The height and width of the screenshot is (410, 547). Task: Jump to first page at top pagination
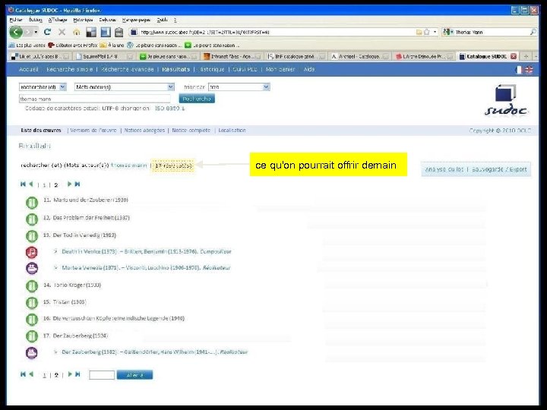point(23,184)
